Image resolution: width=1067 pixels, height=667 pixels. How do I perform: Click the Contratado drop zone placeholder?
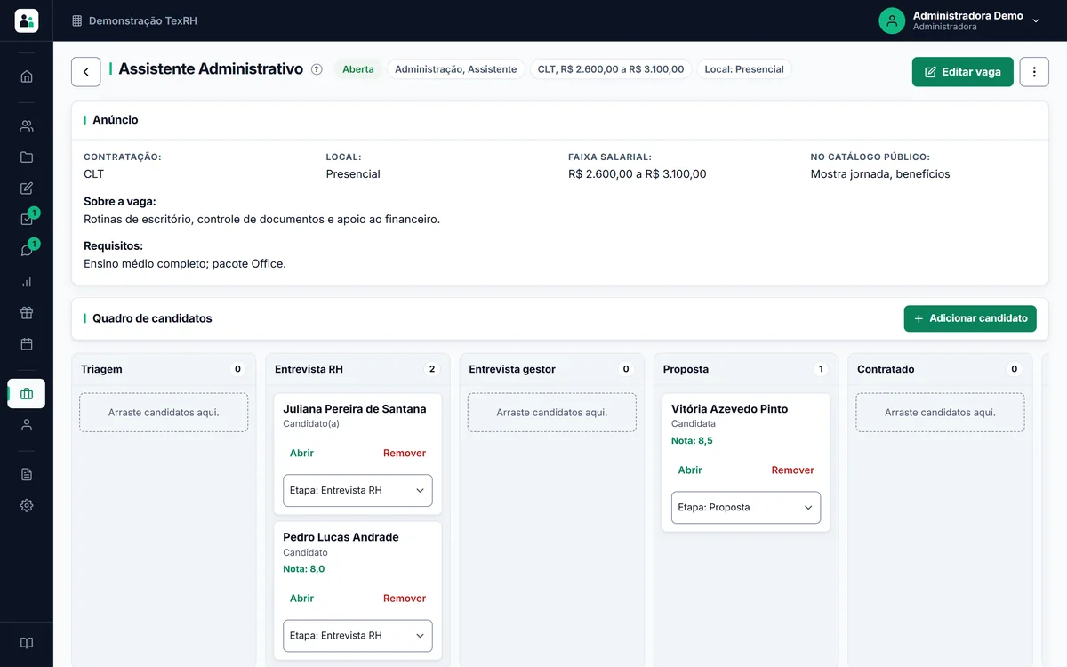940,413
